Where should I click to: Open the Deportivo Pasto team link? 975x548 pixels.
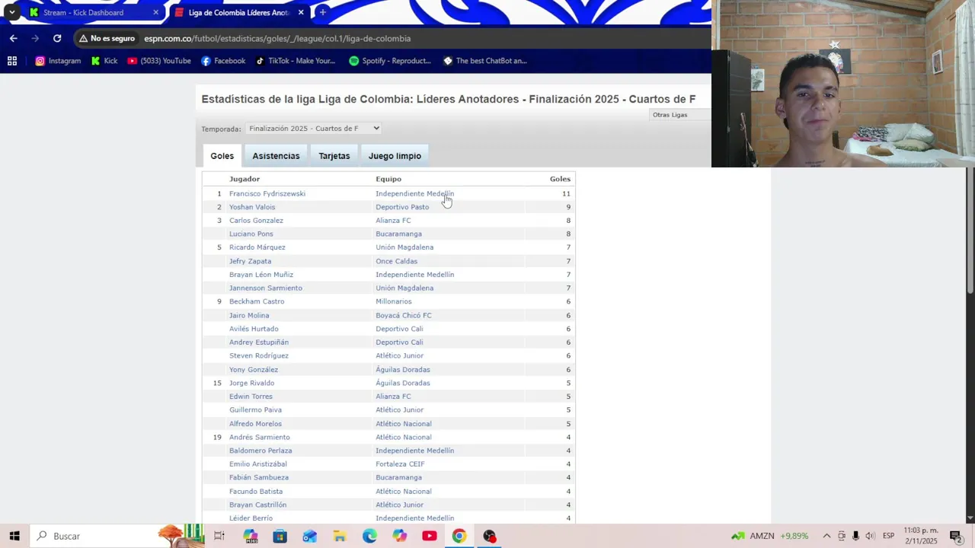click(402, 207)
